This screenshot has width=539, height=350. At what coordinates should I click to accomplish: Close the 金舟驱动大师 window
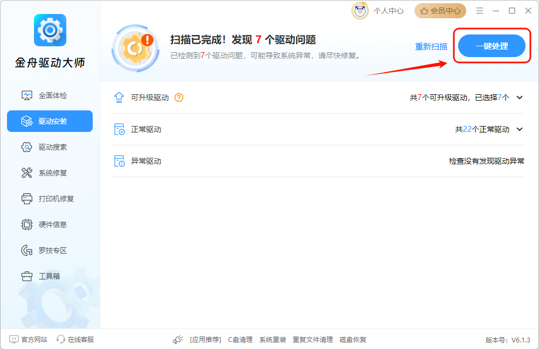click(528, 11)
